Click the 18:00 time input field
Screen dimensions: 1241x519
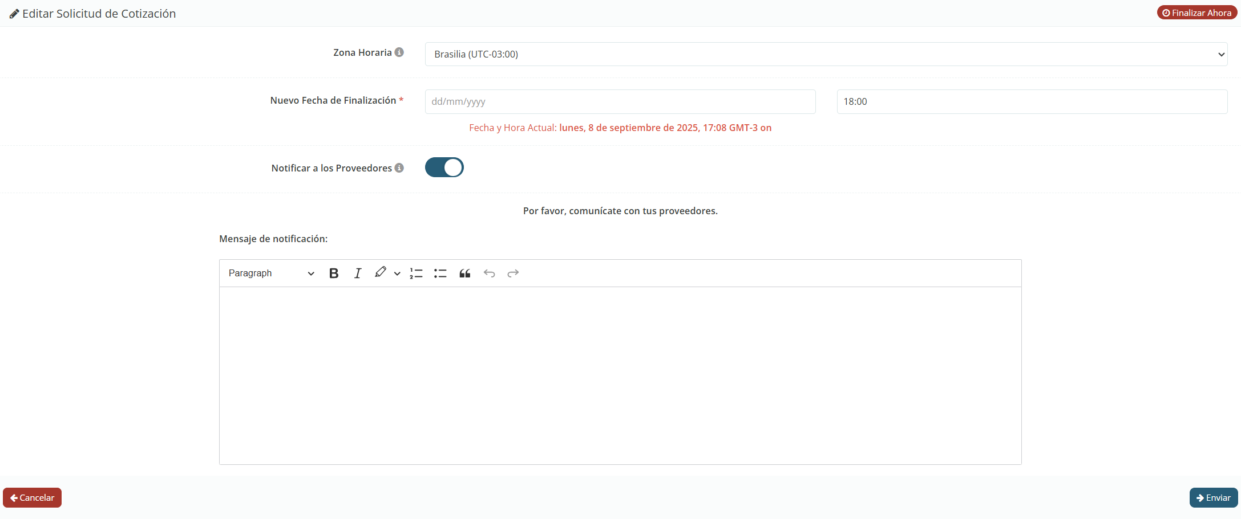[1032, 101]
